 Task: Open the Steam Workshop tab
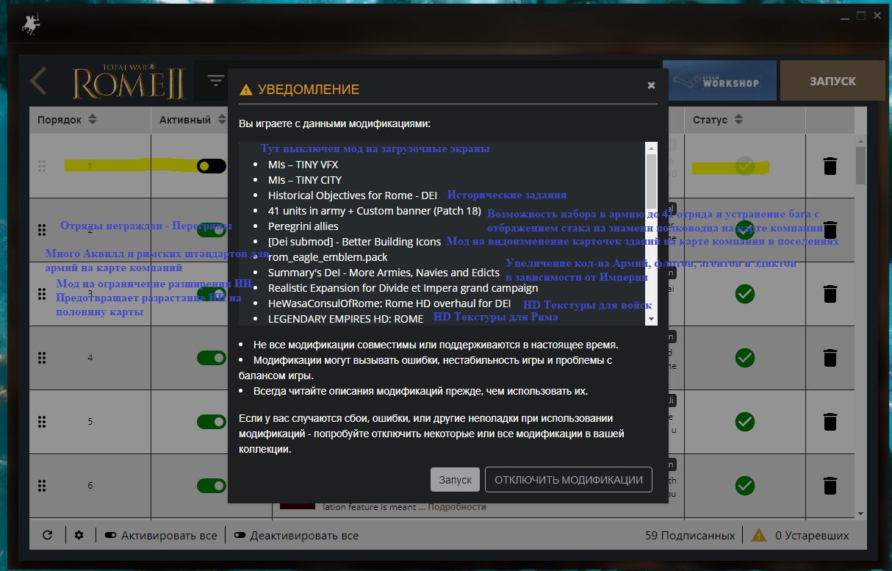click(719, 81)
